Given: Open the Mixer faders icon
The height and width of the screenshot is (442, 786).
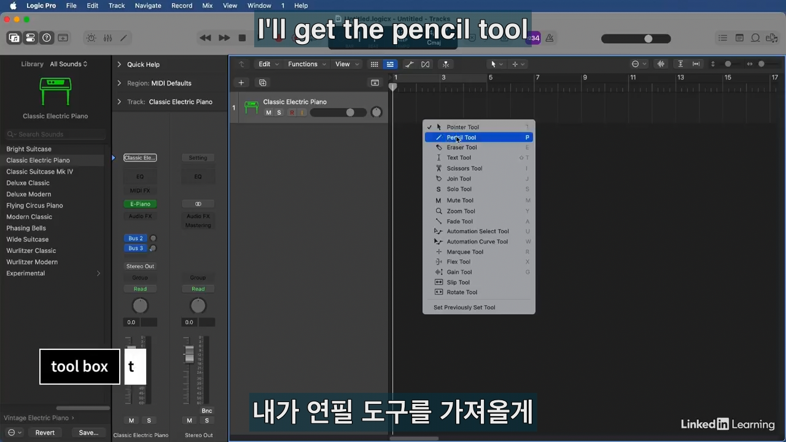Looking at the screenshot, I should tap(107, 38).
